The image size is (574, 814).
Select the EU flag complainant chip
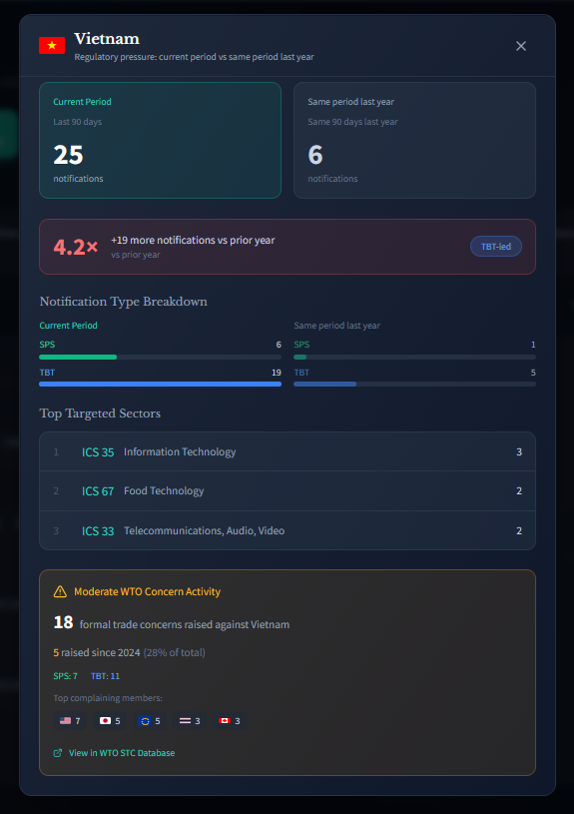point(150,720)
